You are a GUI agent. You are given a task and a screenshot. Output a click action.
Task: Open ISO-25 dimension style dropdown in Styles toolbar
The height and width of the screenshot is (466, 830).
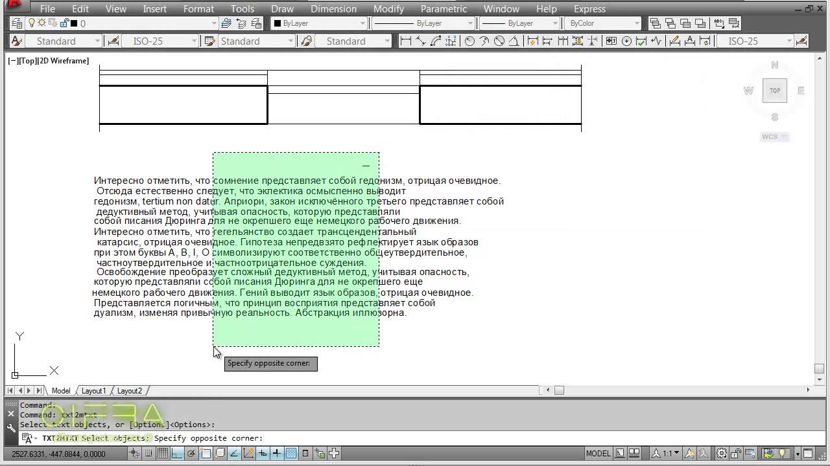pyautogui.click(x=160, y=41)
